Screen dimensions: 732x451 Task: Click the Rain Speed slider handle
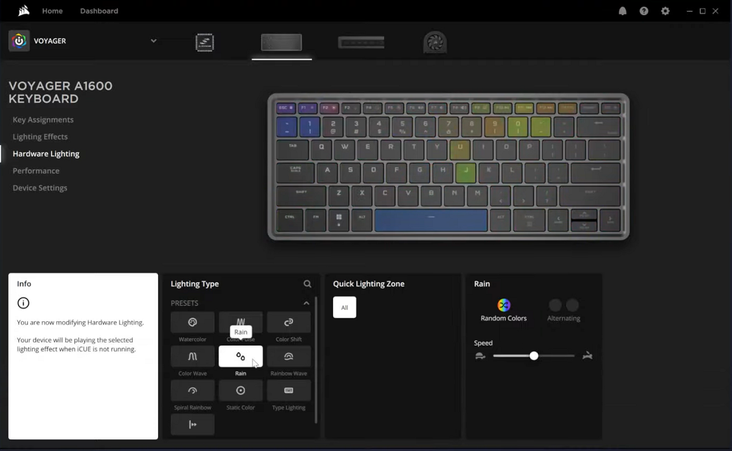pos(534,356)
